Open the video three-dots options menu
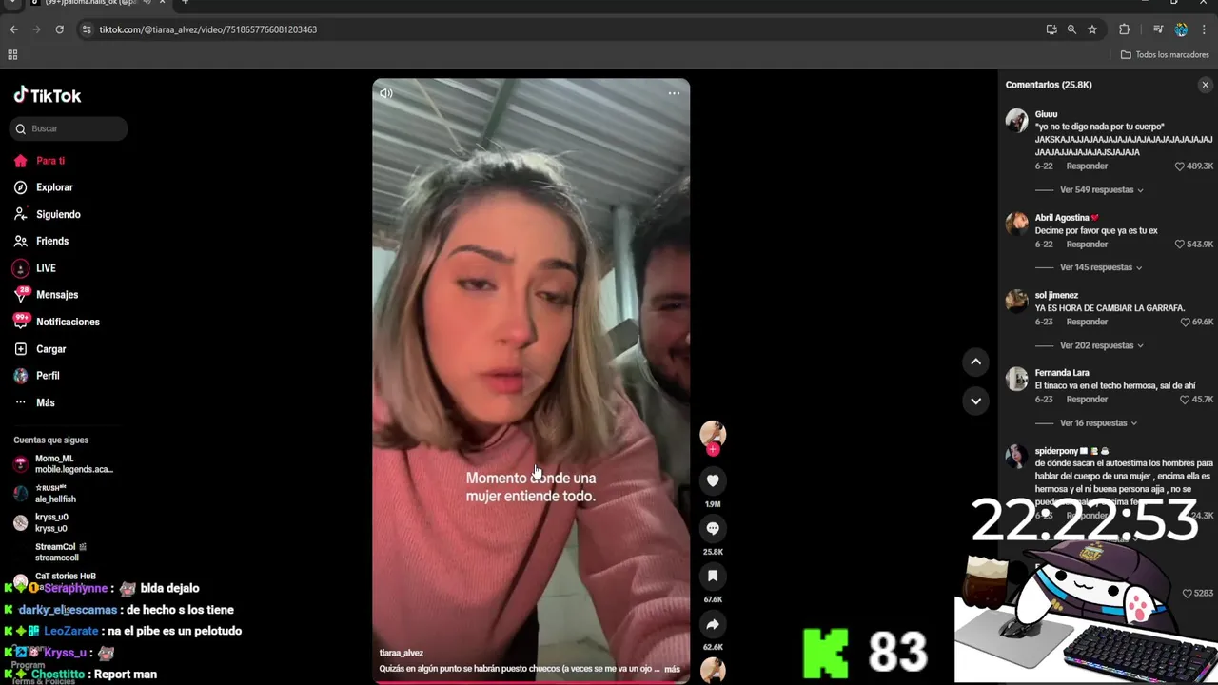 (674, 93)
